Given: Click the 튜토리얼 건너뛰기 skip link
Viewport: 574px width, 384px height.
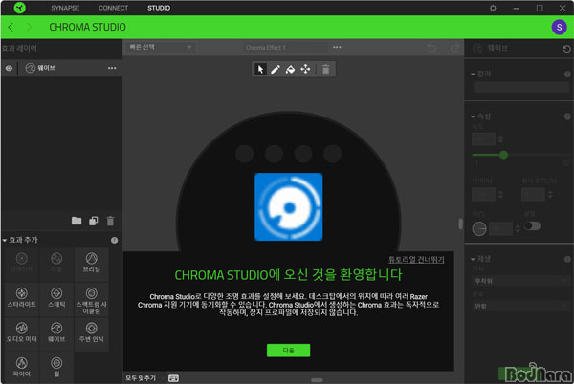Looking at the screenshot, I should 416,260.
